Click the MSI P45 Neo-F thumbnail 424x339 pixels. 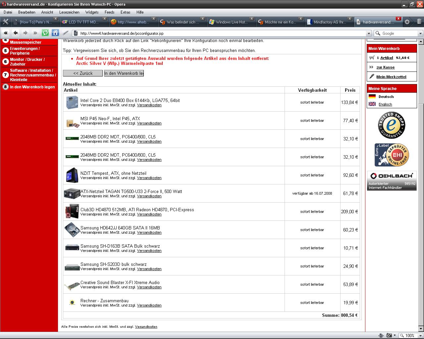[x=73, y=123]
